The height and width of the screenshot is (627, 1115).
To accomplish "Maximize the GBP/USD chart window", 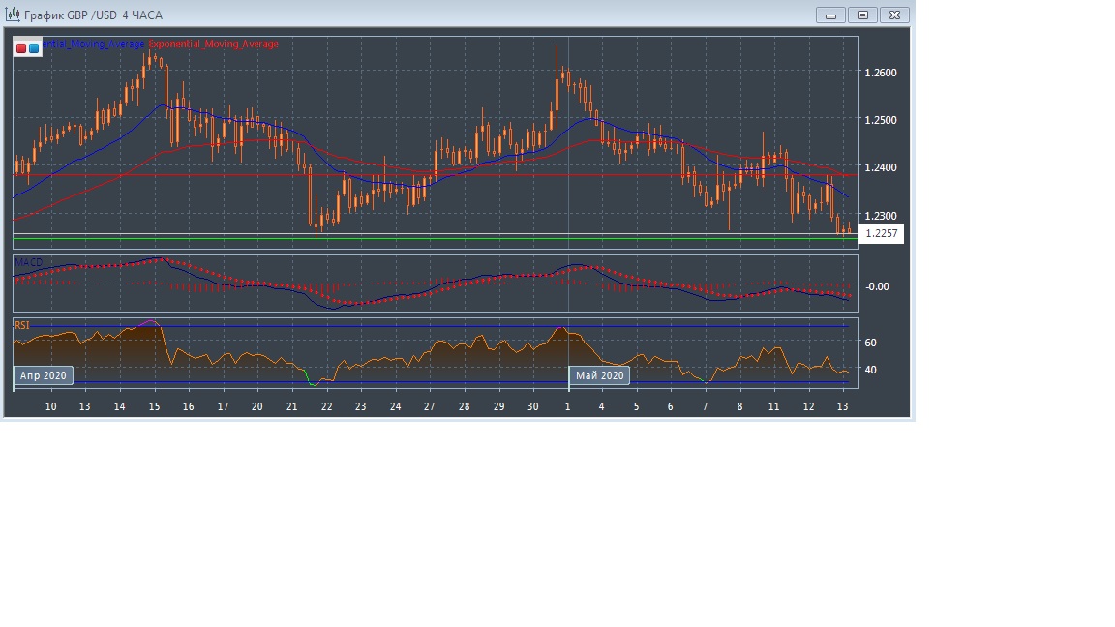I will coord(862,15).
